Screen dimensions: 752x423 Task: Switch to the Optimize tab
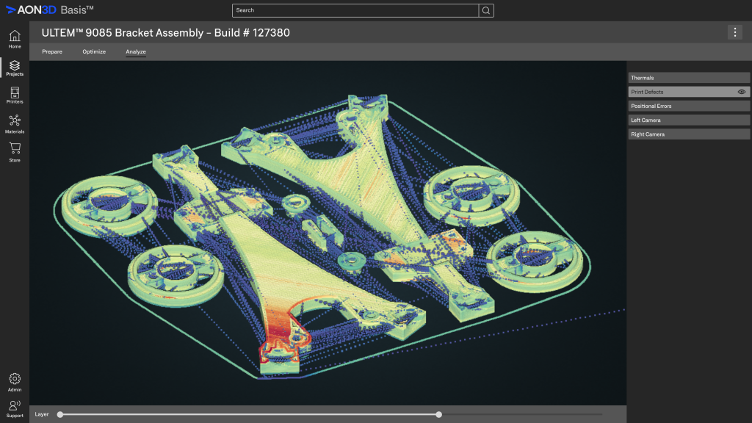(x=93, y=51)
